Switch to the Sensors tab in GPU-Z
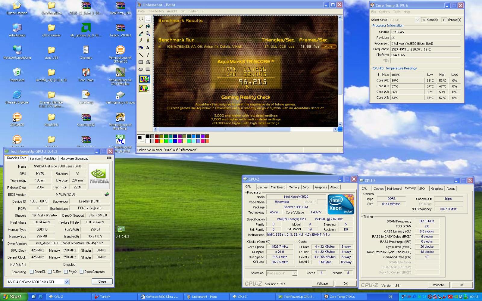Image resolution: width=482 pixels, height=301 pixels. tap(35, 158)
